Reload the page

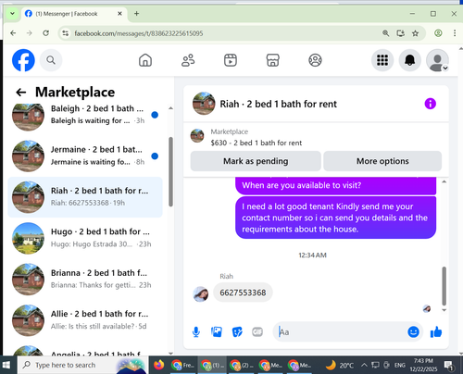tap(46, 33)
